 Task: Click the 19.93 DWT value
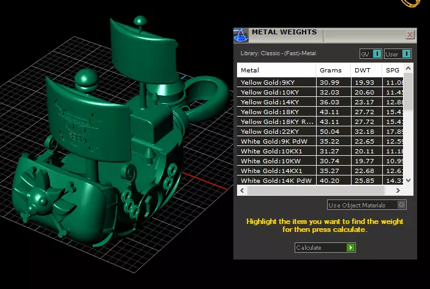[364, 82]
